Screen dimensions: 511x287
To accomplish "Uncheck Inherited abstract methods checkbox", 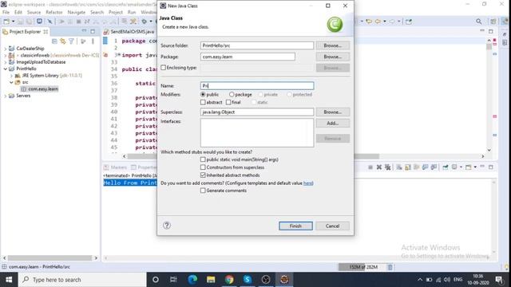I will tap(203, 175).
